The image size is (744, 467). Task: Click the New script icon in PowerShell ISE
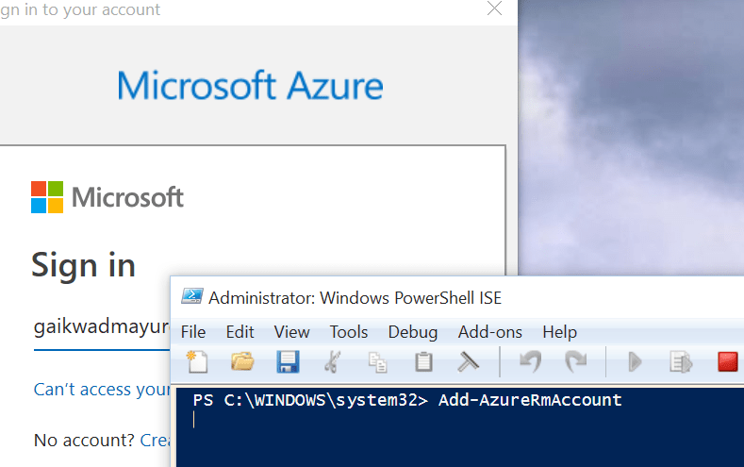197,362
